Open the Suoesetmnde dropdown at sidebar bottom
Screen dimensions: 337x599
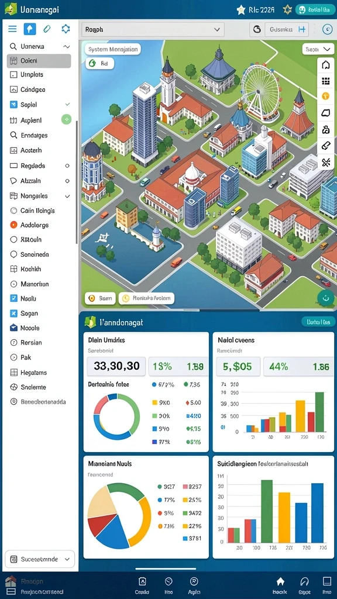[40, 559]
